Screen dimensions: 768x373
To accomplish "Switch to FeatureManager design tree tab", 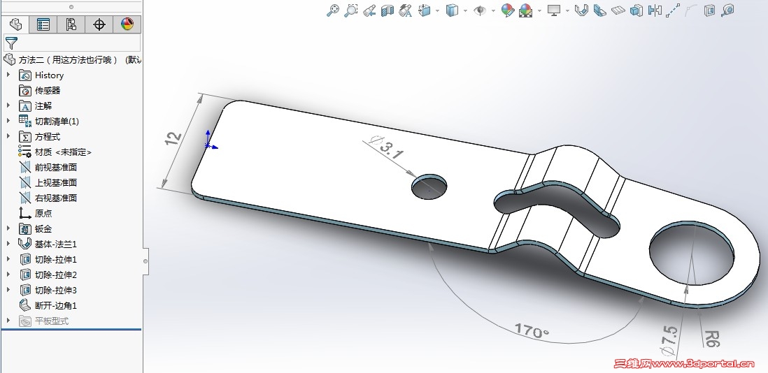I will 15,24.
